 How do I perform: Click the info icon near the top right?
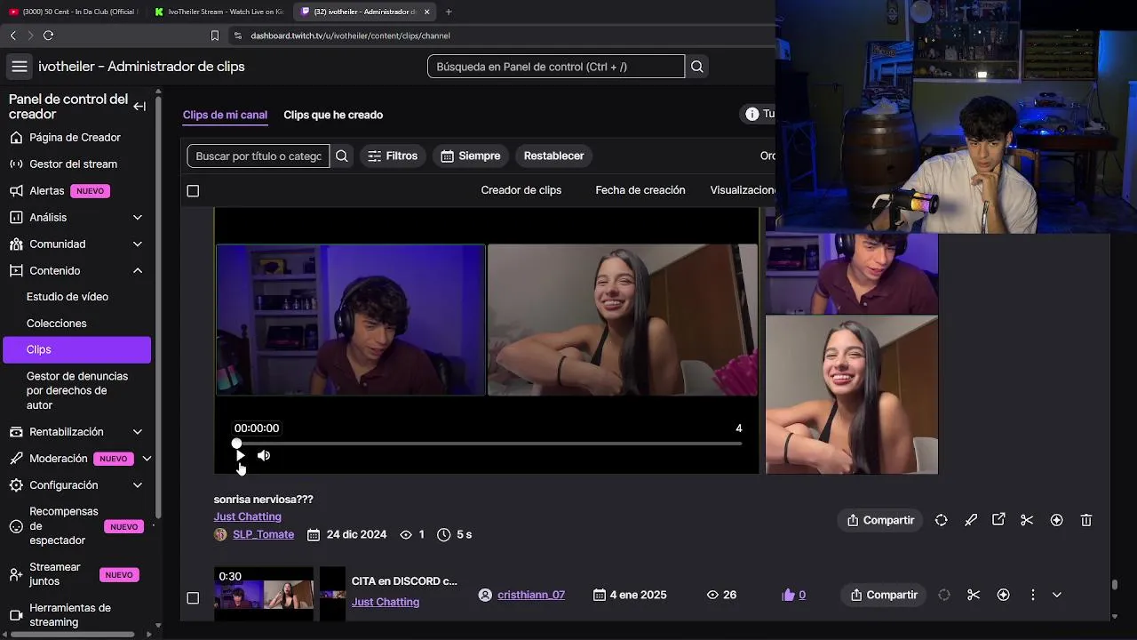point(752,114)
